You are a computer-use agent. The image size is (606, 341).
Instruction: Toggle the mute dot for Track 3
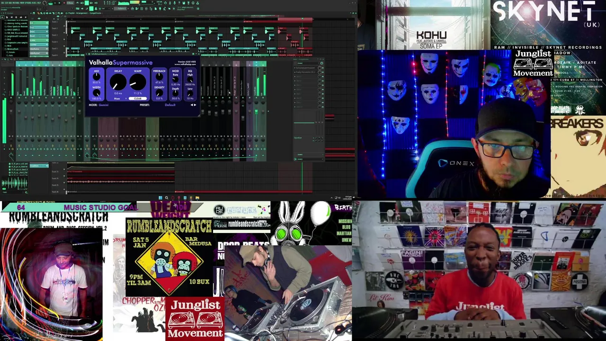pos(64,39)
